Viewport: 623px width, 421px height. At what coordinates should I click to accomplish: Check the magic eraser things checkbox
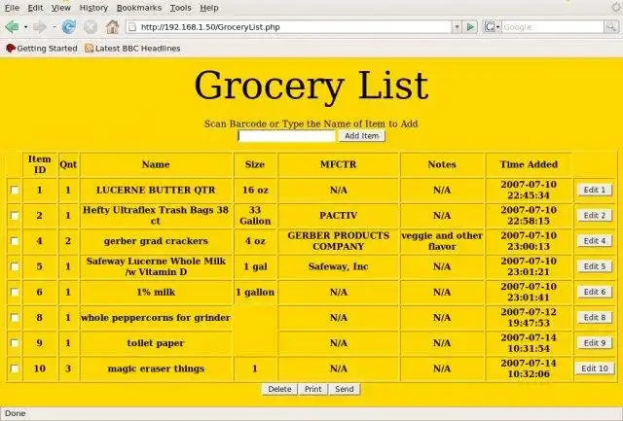pos(15,368)
